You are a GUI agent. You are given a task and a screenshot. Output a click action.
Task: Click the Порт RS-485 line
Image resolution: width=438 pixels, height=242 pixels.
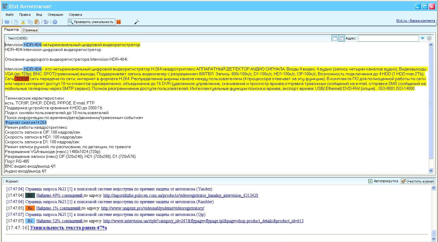pyautogui.click(x=17, y=162)
